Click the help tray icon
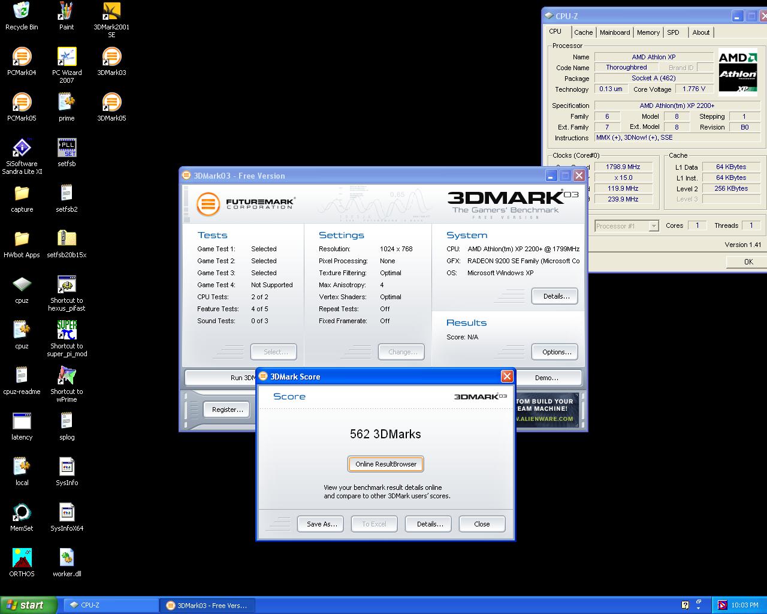Image resolution: width=767 pixels, height=614 pixels. pyautogui.click(x=686, y=605)
